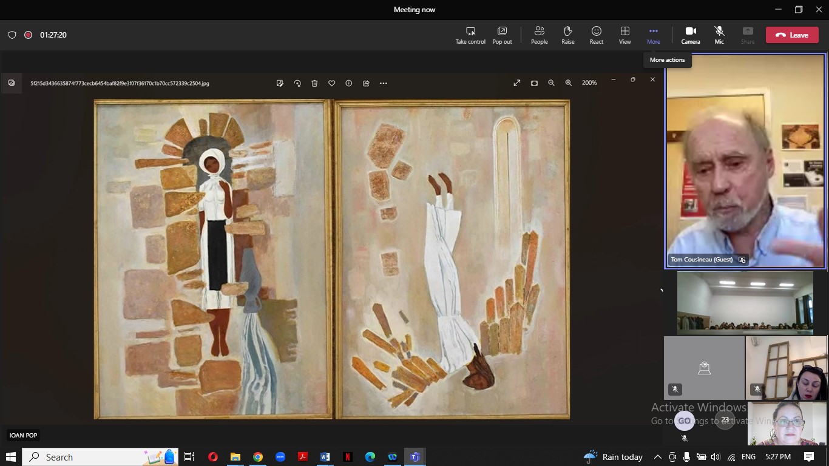Viewport: 829px width, 466px height.
Task: Open Opera browser from taskbar
Action: [x=212, y=457]
